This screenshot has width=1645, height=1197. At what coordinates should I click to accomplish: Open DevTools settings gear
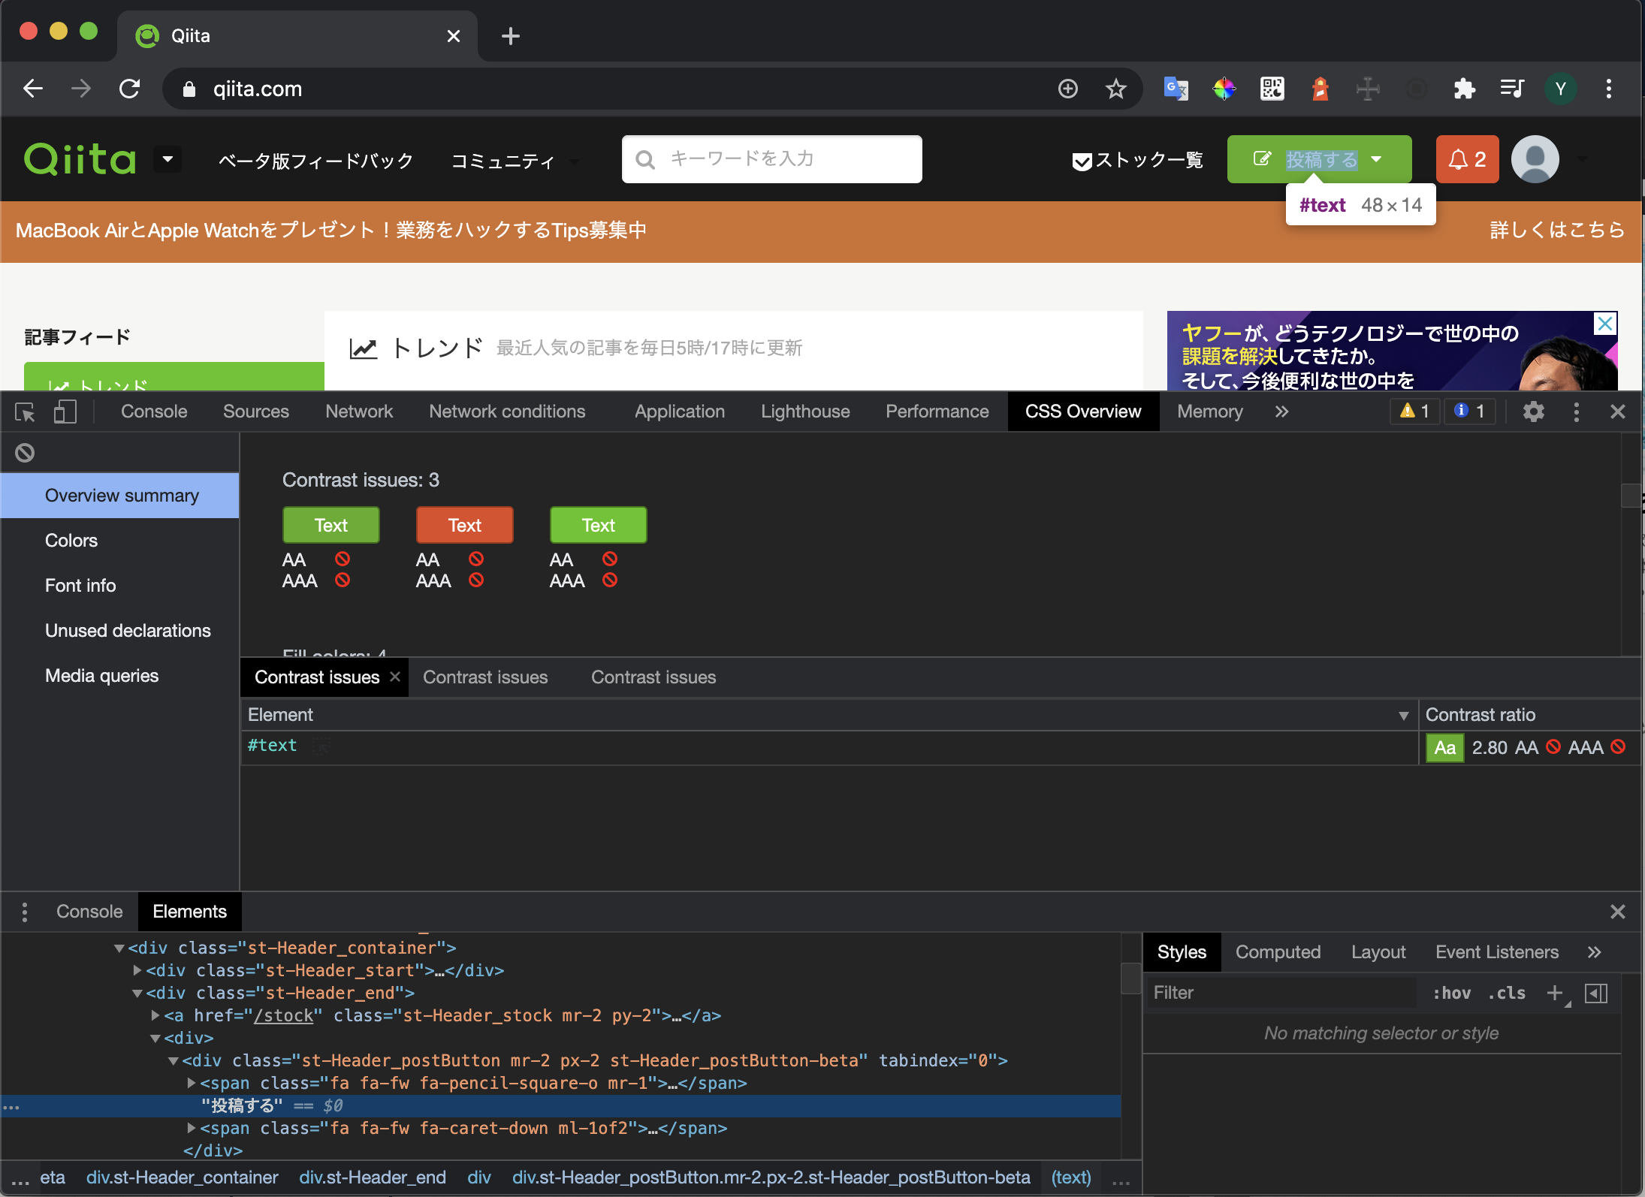(x=1533, y=412)
